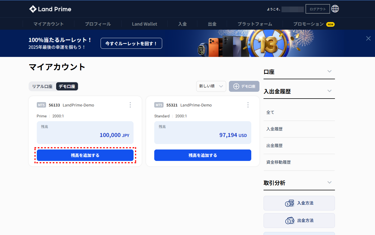Click the 100,000 JPY balance value
Image resolution: width=375 pixels, height=235 pixels.
pyautogui.click(x=114, y=135)
